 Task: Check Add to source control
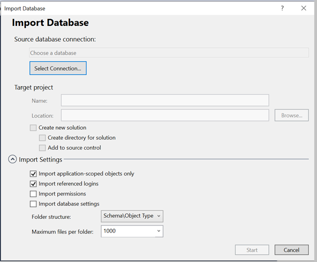(43, 148)
